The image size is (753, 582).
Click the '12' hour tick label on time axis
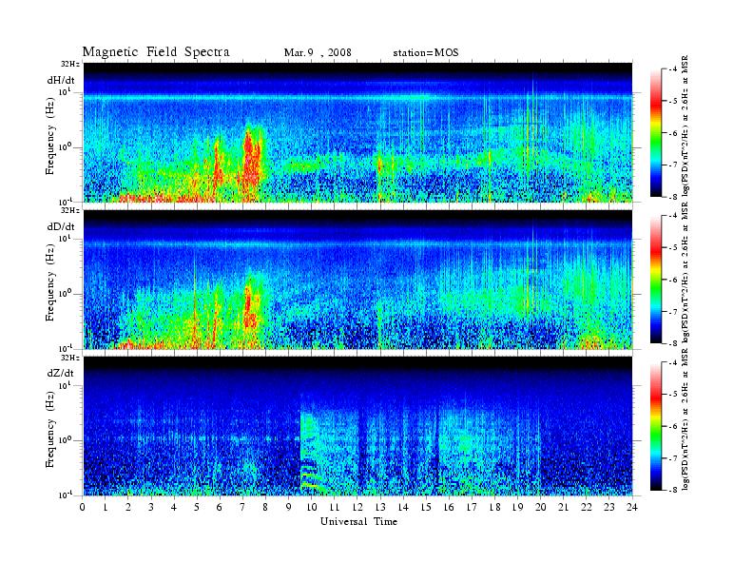click(x=357, y=507)
